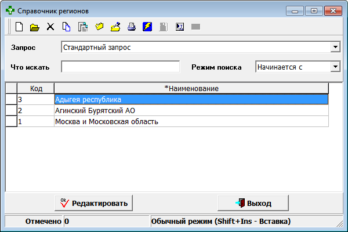Click the delete X toolbar icon
This screenshot has width=348, height=232.
50,27
